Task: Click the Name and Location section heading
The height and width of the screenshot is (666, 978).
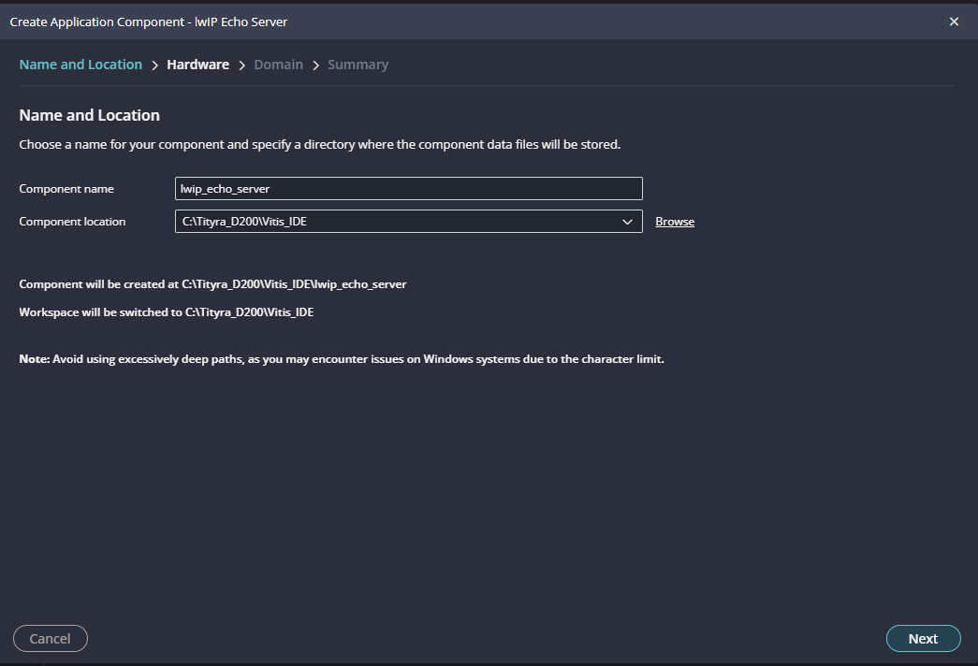Action: (90, 115)
